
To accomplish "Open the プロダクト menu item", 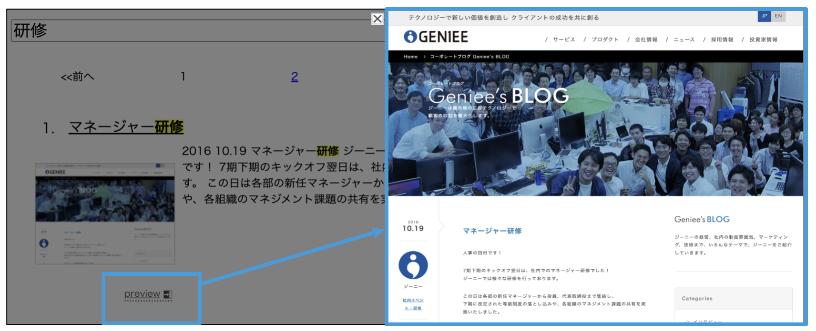I will [605, 40].
